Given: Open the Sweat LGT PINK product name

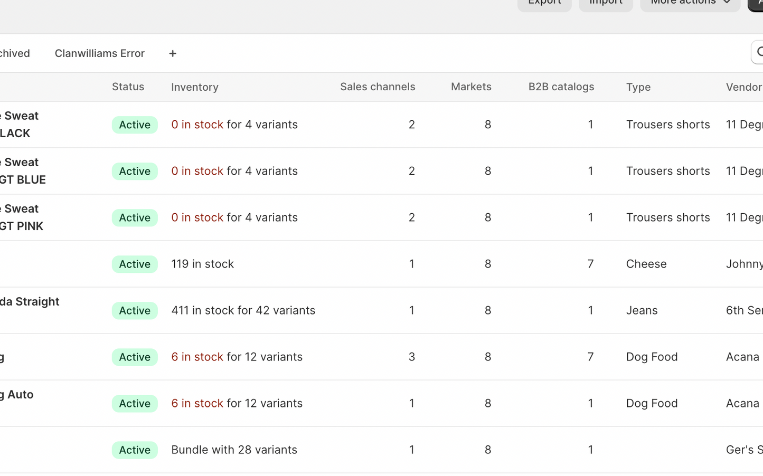Looking at the screenshot, I should coord(22,217).
